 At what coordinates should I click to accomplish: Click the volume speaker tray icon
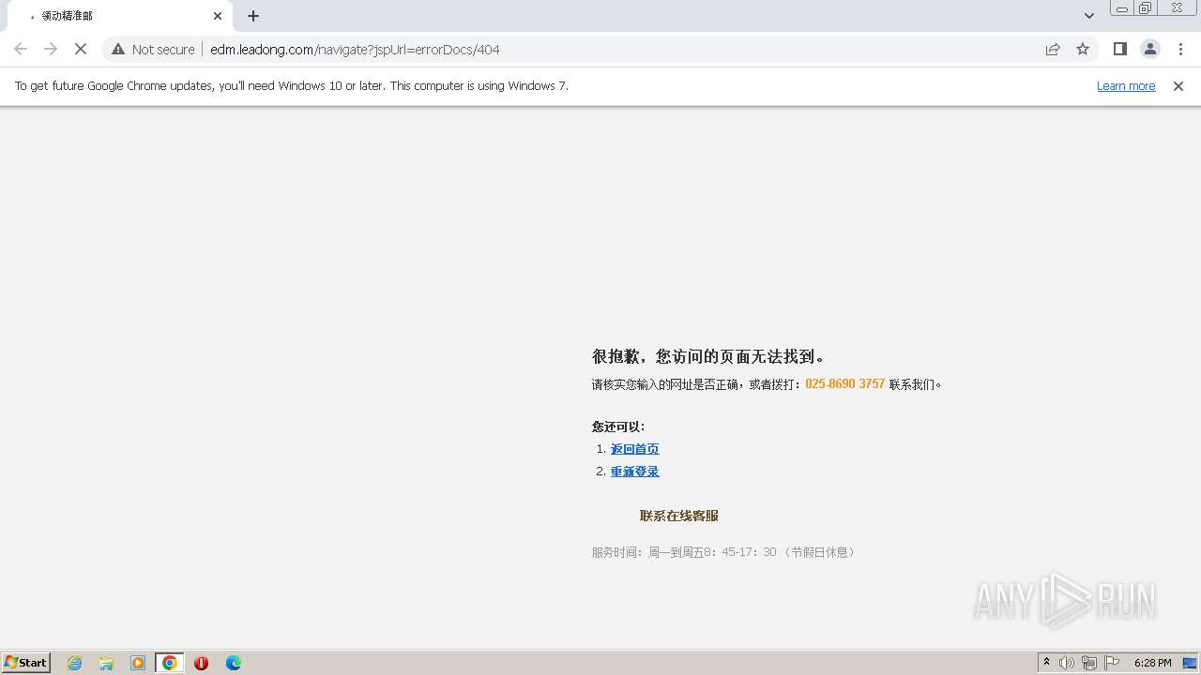(x=1067, y=663)
